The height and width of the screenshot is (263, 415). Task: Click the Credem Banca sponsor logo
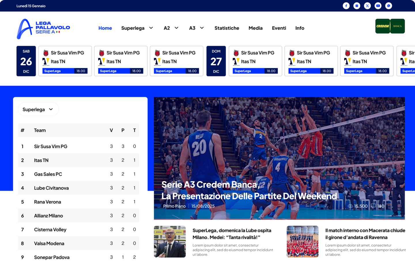point(390,26)
